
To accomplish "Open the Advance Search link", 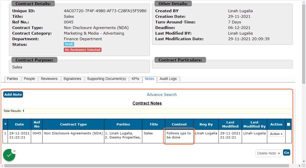I will click(162, 95).
